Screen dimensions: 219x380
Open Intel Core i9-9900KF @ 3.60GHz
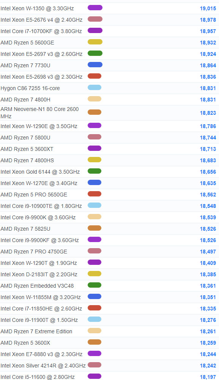click(x=40, y=240)
